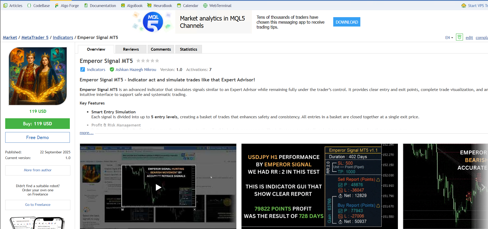Click the Buy: 119 USD button
Viewport: 488px width, 229px height.
tap(38, 124)
